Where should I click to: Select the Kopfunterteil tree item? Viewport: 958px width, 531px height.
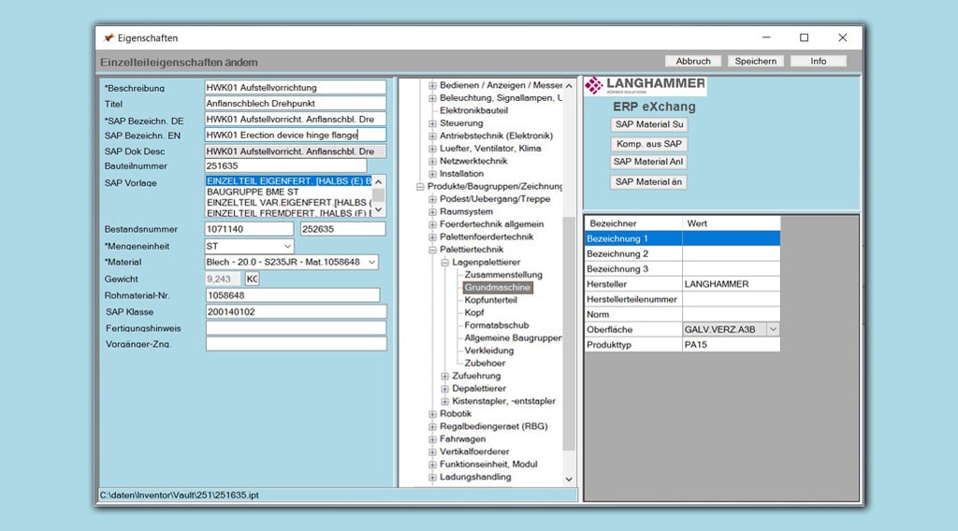click(x=490, y=300)
